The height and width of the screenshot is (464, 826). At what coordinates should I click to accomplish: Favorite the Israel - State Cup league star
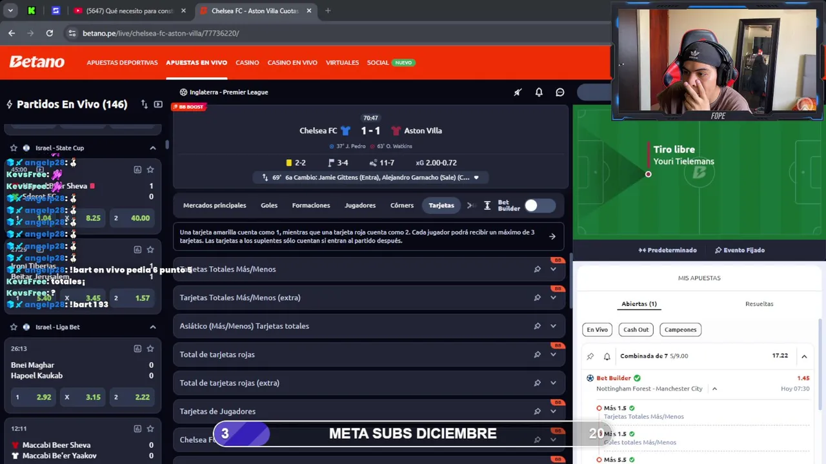point(14,148)
